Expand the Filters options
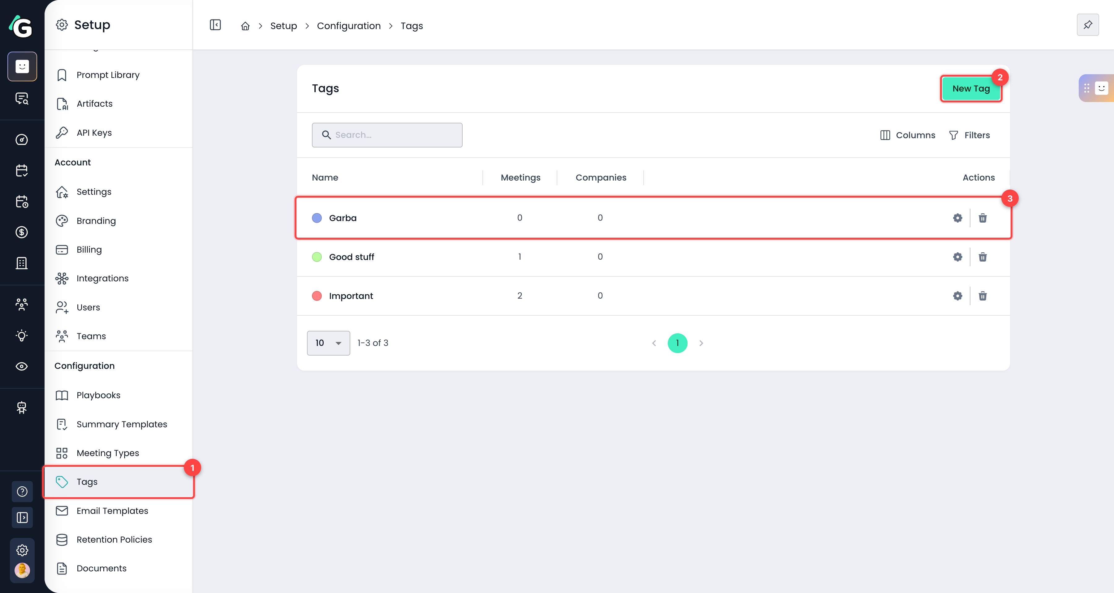Image resolution: width=1114 pixels, height=593 pixels. tap(969, 135)
